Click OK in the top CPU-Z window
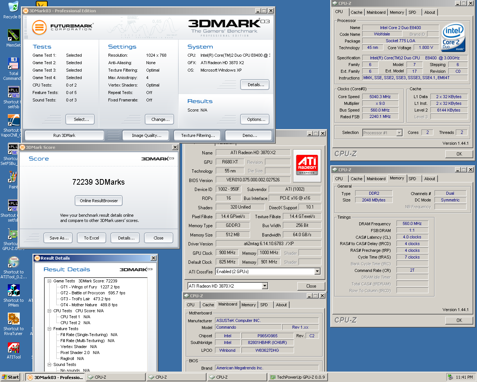This screenshot has width=477, height=382. (x=459, y=154)
